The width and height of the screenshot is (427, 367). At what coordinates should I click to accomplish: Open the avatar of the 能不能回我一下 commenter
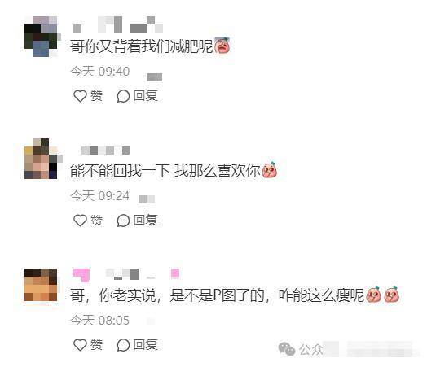pos(42,159)
